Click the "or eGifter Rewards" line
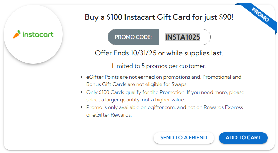Viewport: 278px width, 153px height. click(x=109, y=115)
